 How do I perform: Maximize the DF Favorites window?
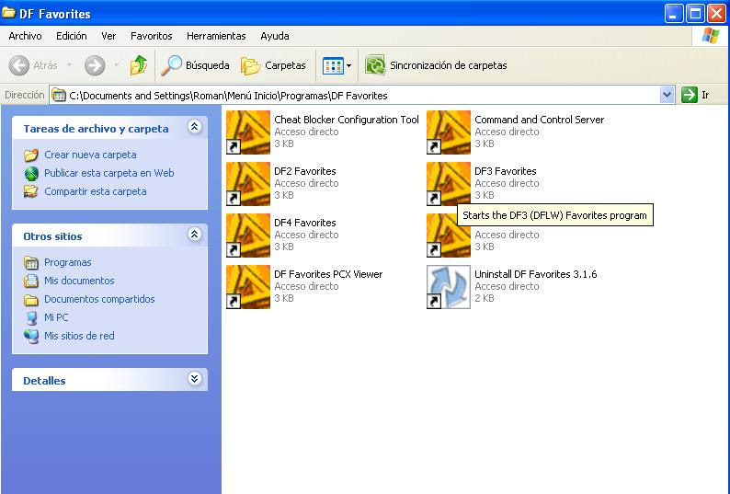(695, 14)
